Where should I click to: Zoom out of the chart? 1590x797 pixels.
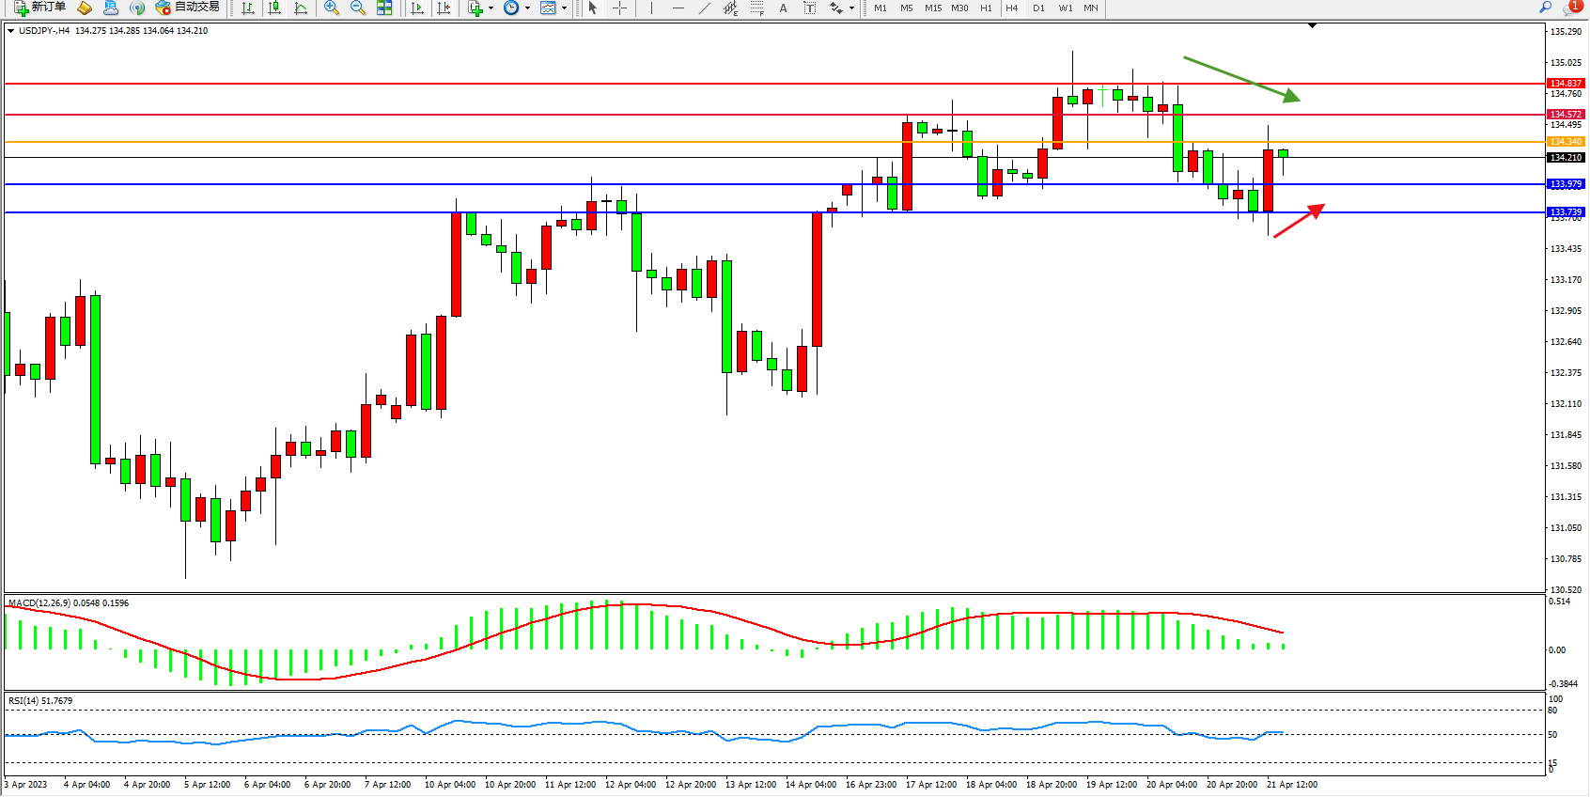click(x=358, y=8)
